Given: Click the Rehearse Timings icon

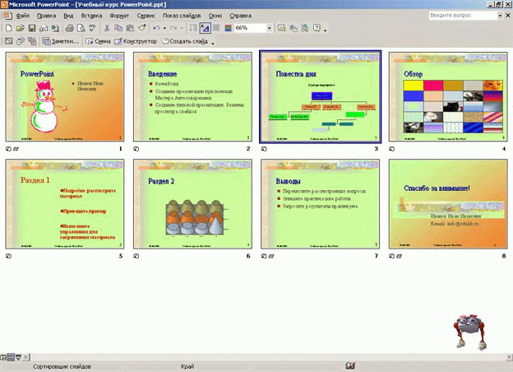Looking at the screenshot, I should click(21, 41).
